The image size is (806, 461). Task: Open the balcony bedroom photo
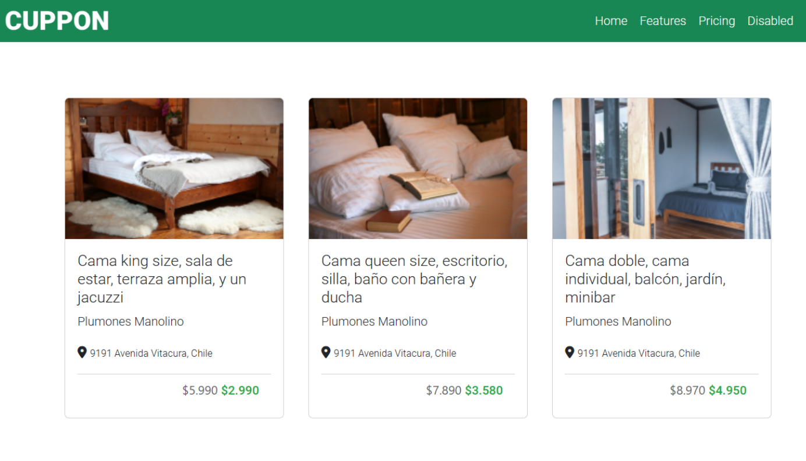(662, 168)
